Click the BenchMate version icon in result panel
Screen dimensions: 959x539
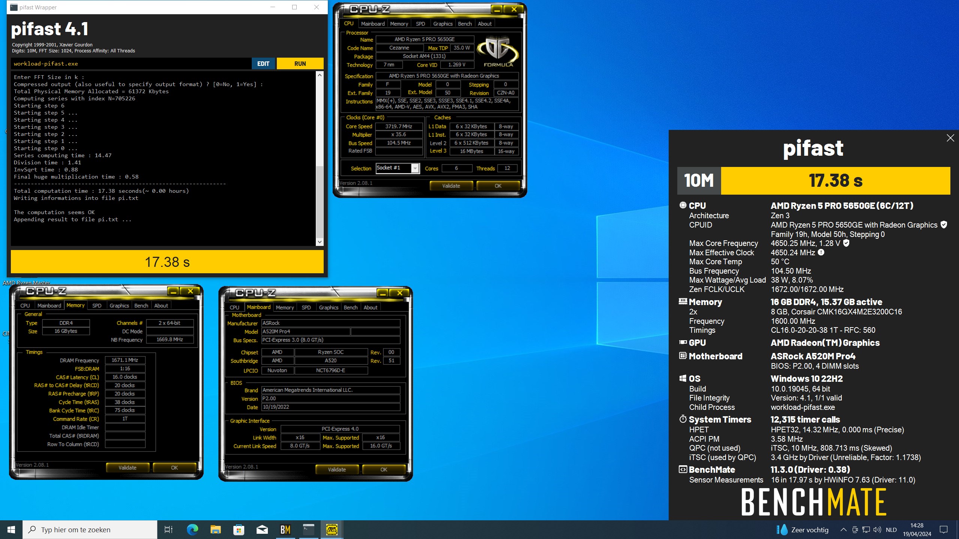(x=683, y=469)
